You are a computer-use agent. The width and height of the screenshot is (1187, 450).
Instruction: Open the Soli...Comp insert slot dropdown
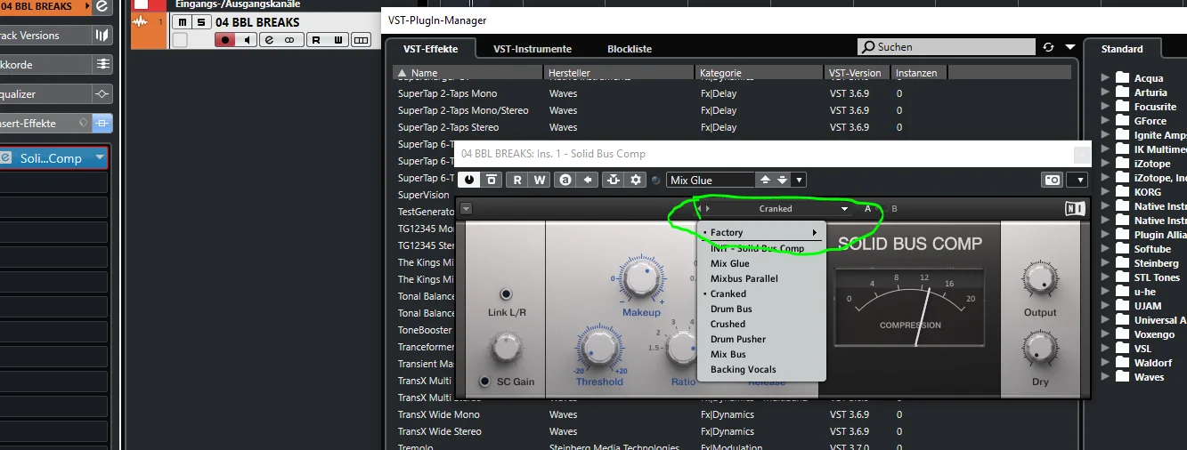coord(100,158)
